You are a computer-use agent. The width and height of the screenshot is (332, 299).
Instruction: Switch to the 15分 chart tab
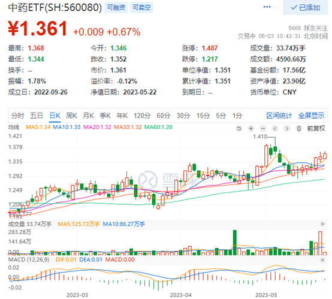pos(203,116)
